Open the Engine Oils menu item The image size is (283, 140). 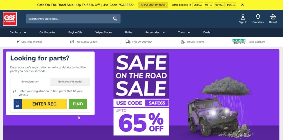pyautogui.click(x=75, y=32)
